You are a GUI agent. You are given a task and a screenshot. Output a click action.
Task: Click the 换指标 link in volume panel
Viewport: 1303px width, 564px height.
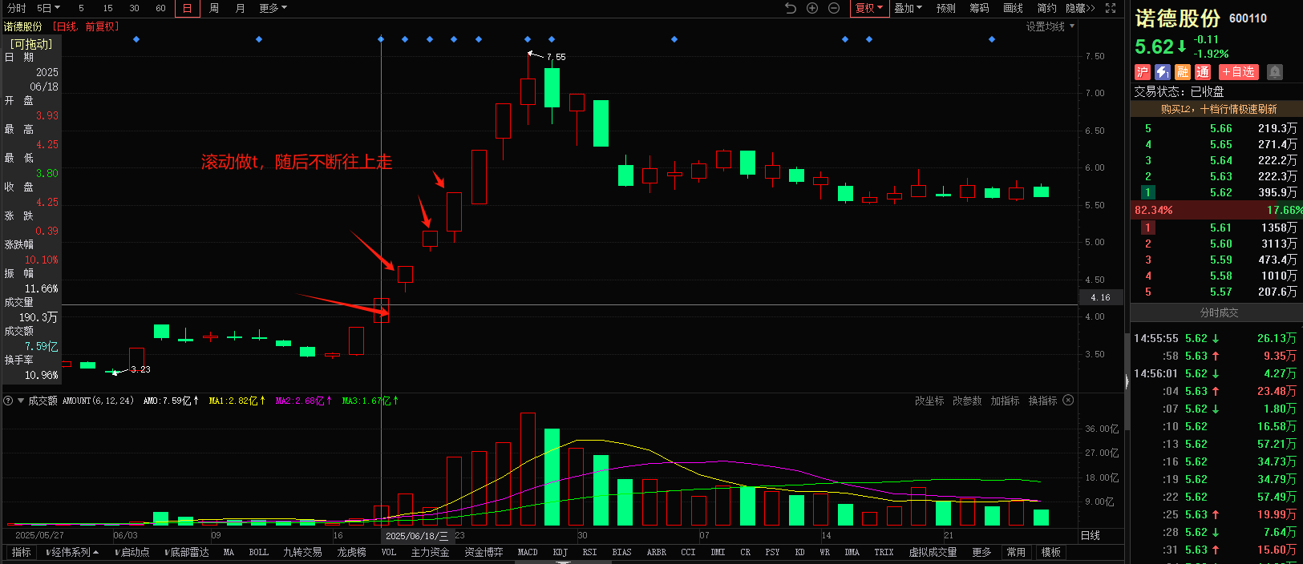coord(1042,401)
